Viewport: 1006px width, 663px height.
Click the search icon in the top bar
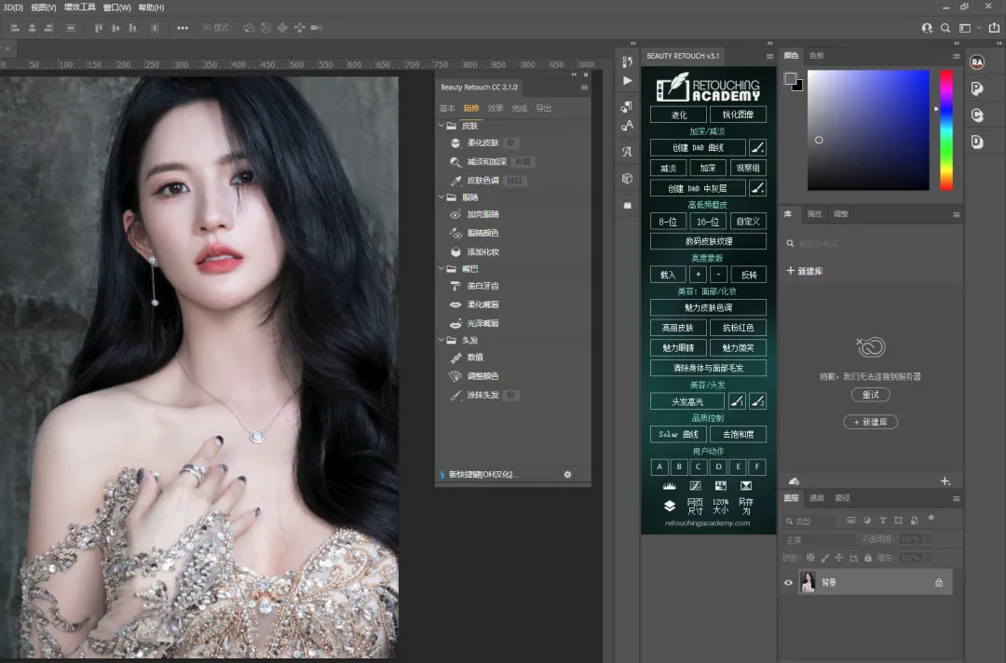click(945, 29)
